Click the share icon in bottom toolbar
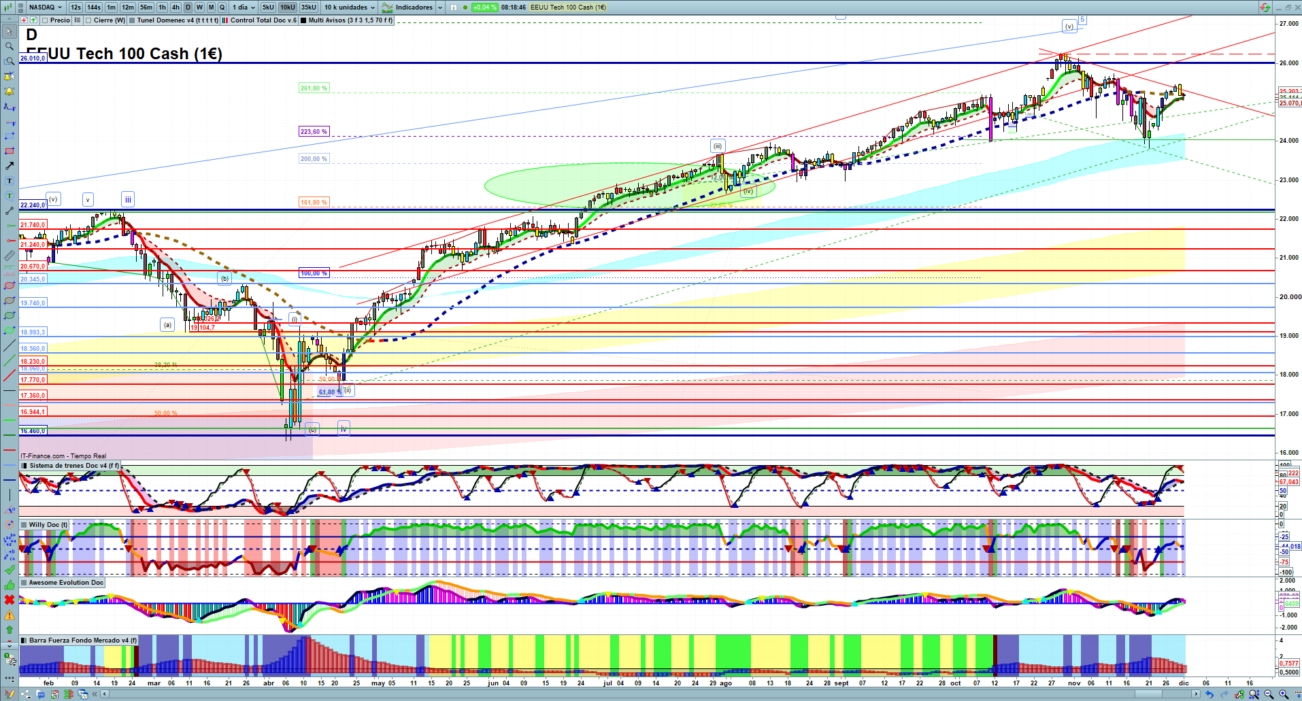 tap(26, 694)
